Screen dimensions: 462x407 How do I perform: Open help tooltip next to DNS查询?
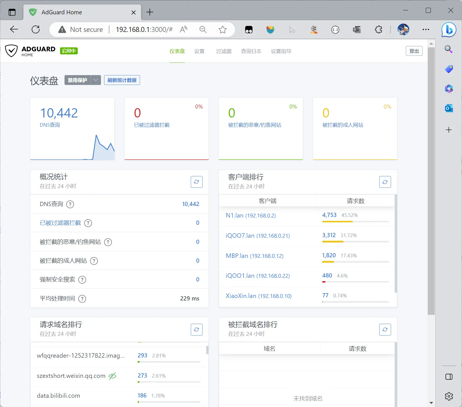pos(70,204)
